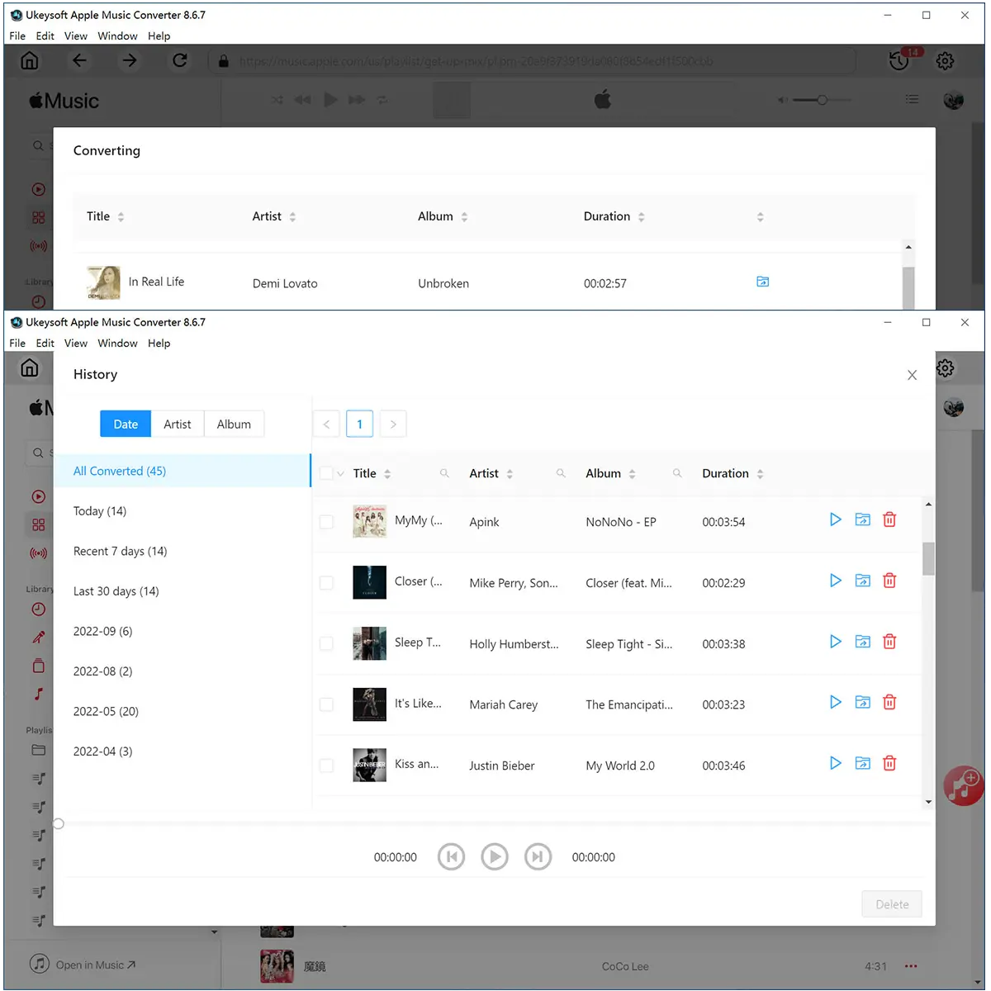
Task: Click home icon in top window toolbar
Action: [30, 60]
